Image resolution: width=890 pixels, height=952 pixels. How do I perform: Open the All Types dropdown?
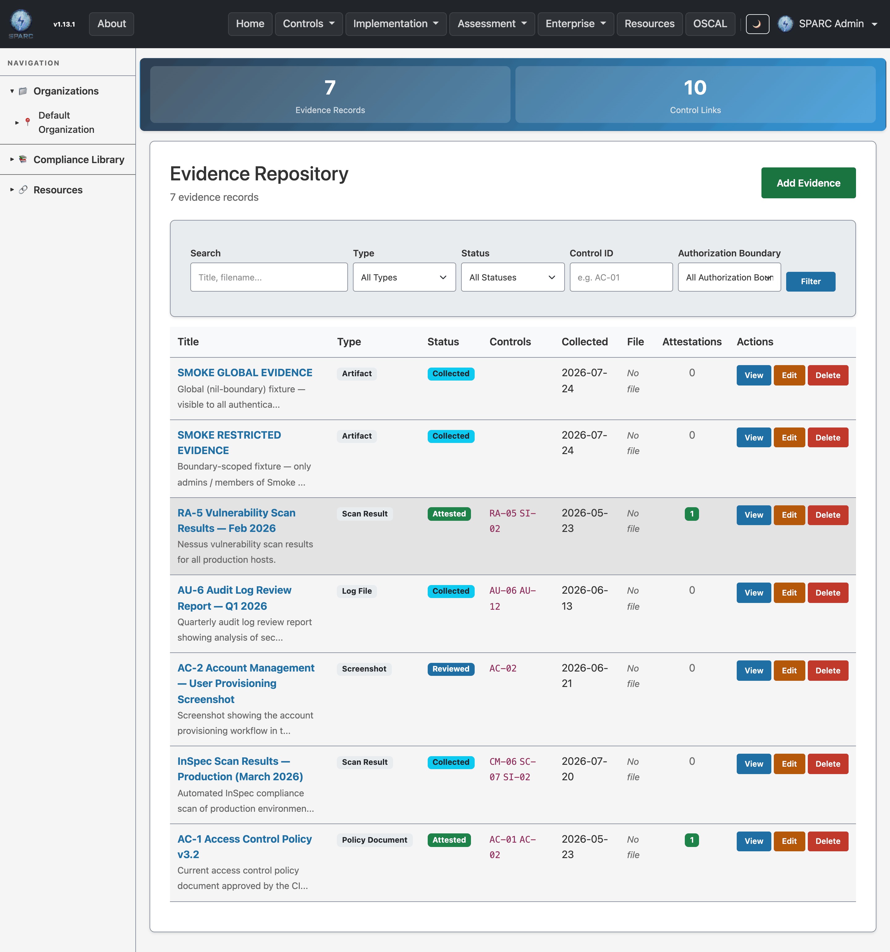[x=404, y=277]
